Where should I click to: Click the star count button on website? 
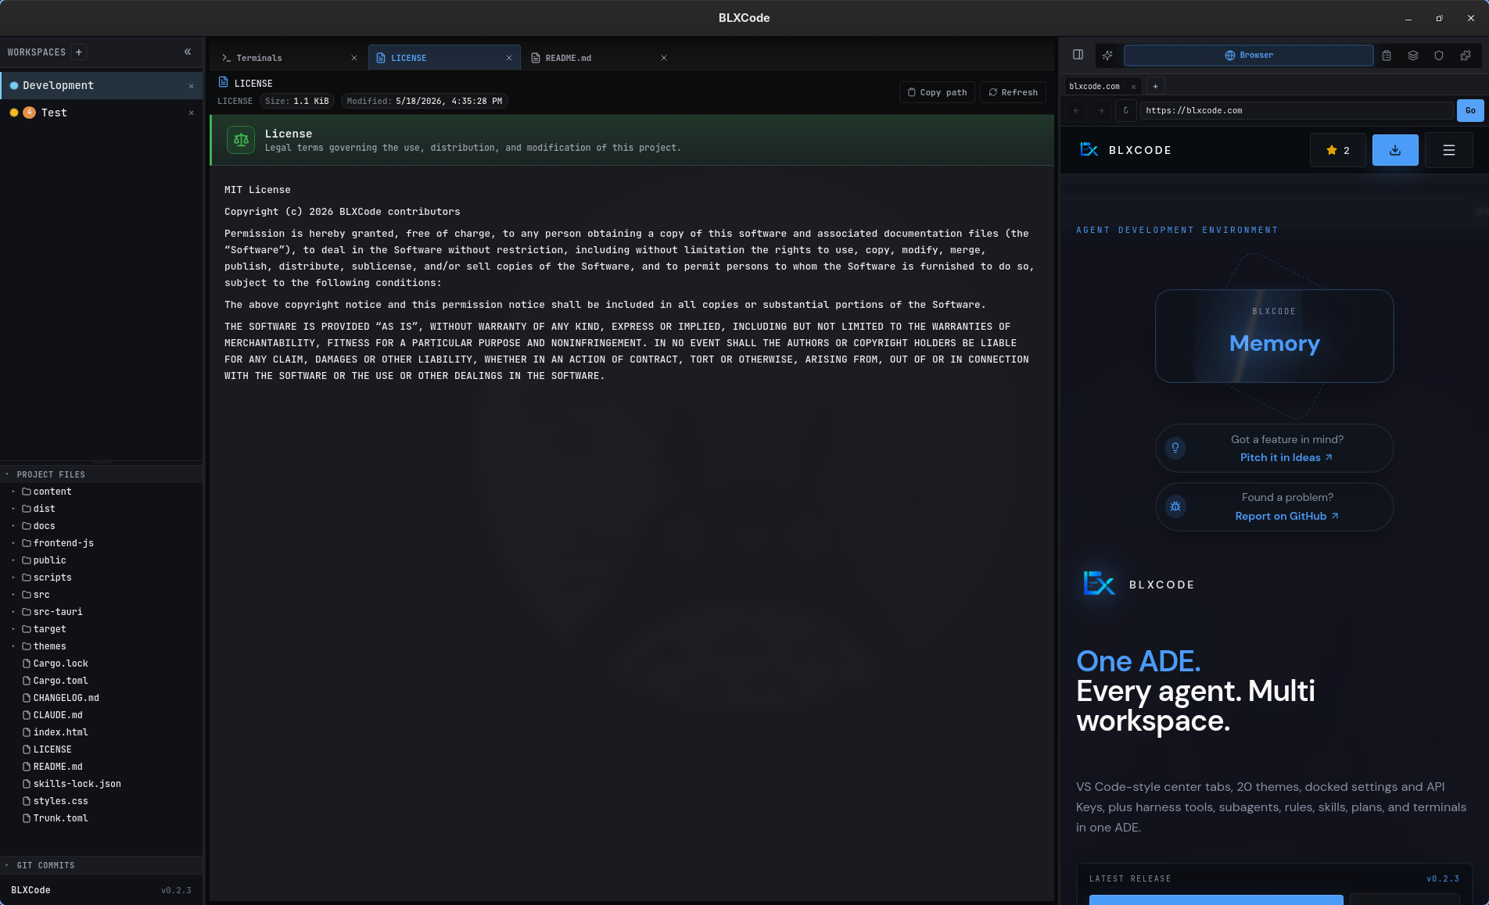pos(1338,150)
